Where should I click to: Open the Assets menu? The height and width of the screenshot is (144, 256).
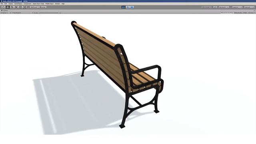(x=11, y=4)
